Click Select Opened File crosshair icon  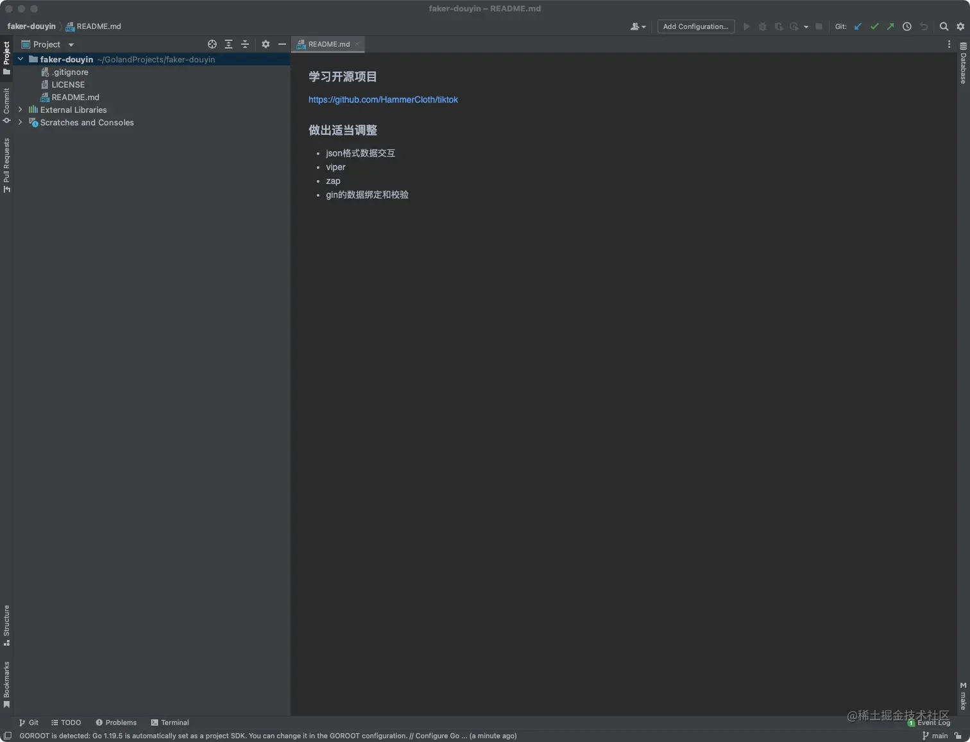pos(212,44)
